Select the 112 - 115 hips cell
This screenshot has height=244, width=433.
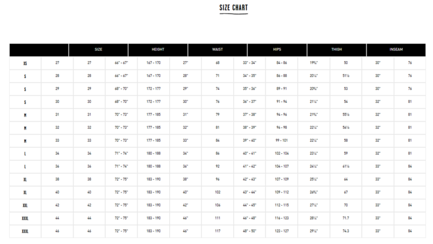tap(282, 205)
